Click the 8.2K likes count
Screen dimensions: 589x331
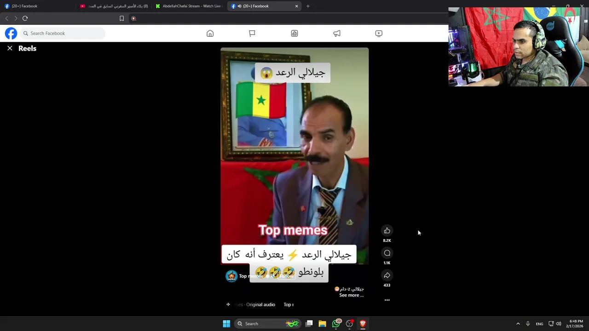(x=387, y=240)
